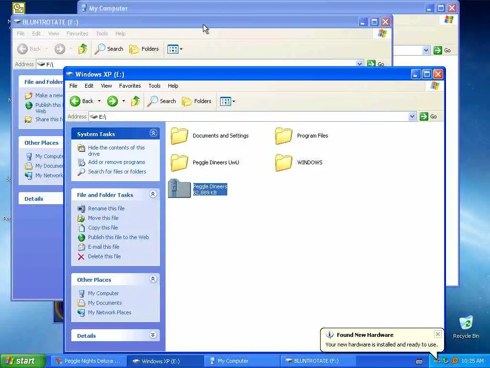Go back in Windows XP (E:) window
The height and width of the screenshot is (368, 490).
pos(81,101)
